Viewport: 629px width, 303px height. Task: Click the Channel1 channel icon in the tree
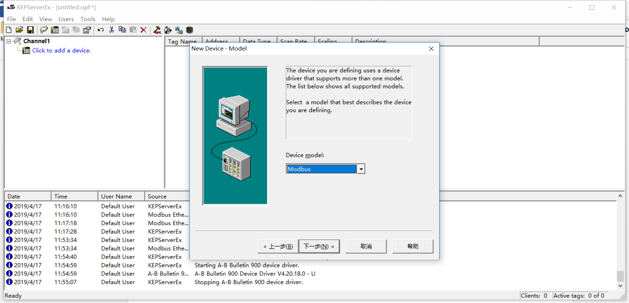(18, 41)
